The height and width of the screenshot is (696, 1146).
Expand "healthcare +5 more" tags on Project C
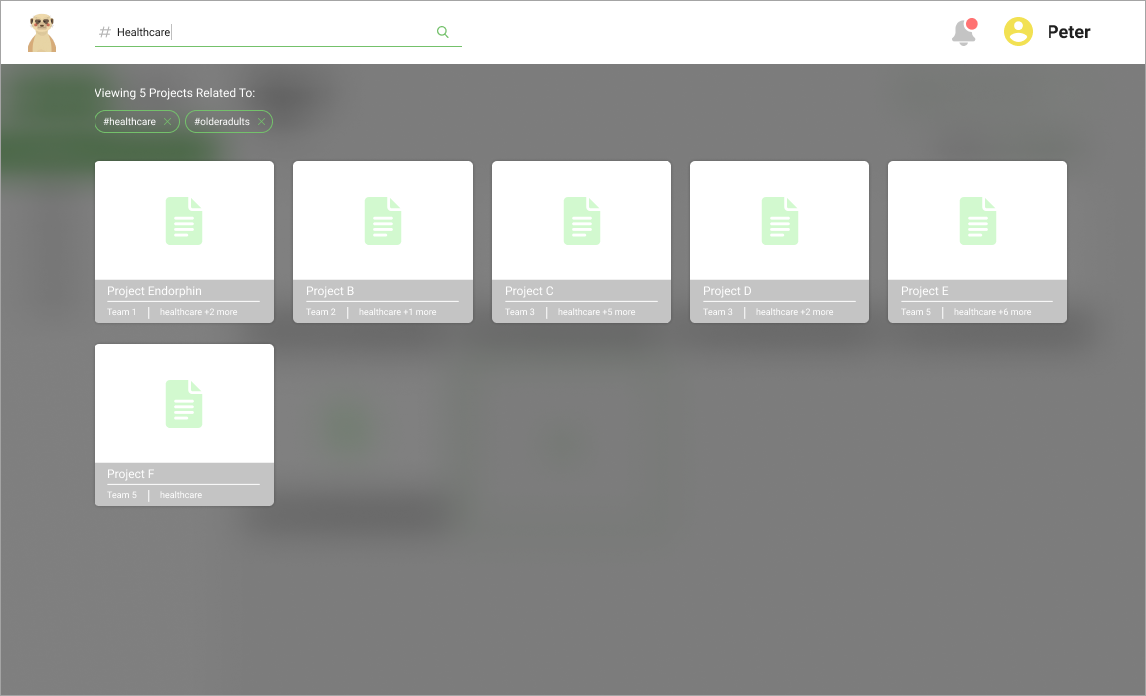596,312
